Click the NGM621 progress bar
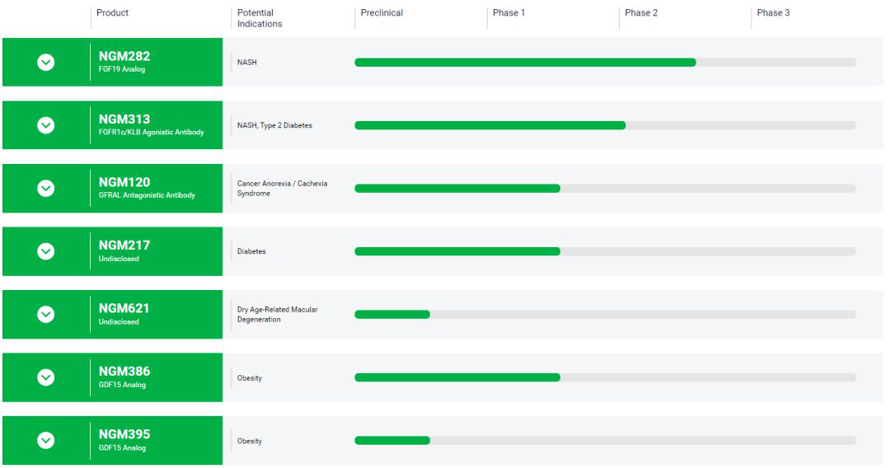 [x=605, y=314]
